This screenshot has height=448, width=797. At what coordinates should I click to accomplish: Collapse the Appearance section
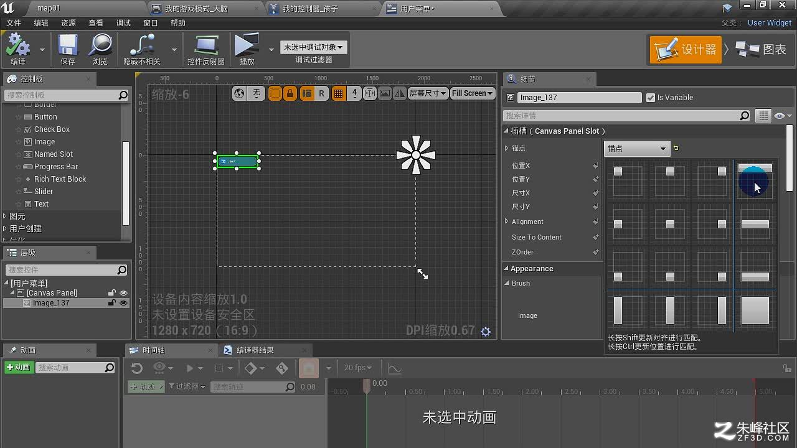pyautogui.click(x=506, y=269)
